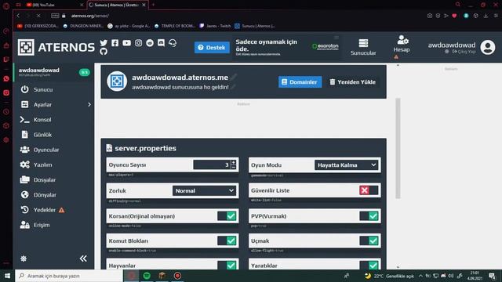Viewport: 502px width, 282px height.
Task: Click Yedekler warning triangle icon
Action: [61, 210]
